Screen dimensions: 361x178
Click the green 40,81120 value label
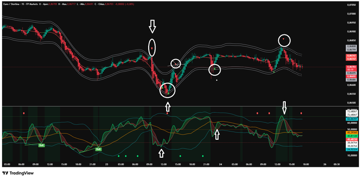pyautogui.click(x=352, y=136)
